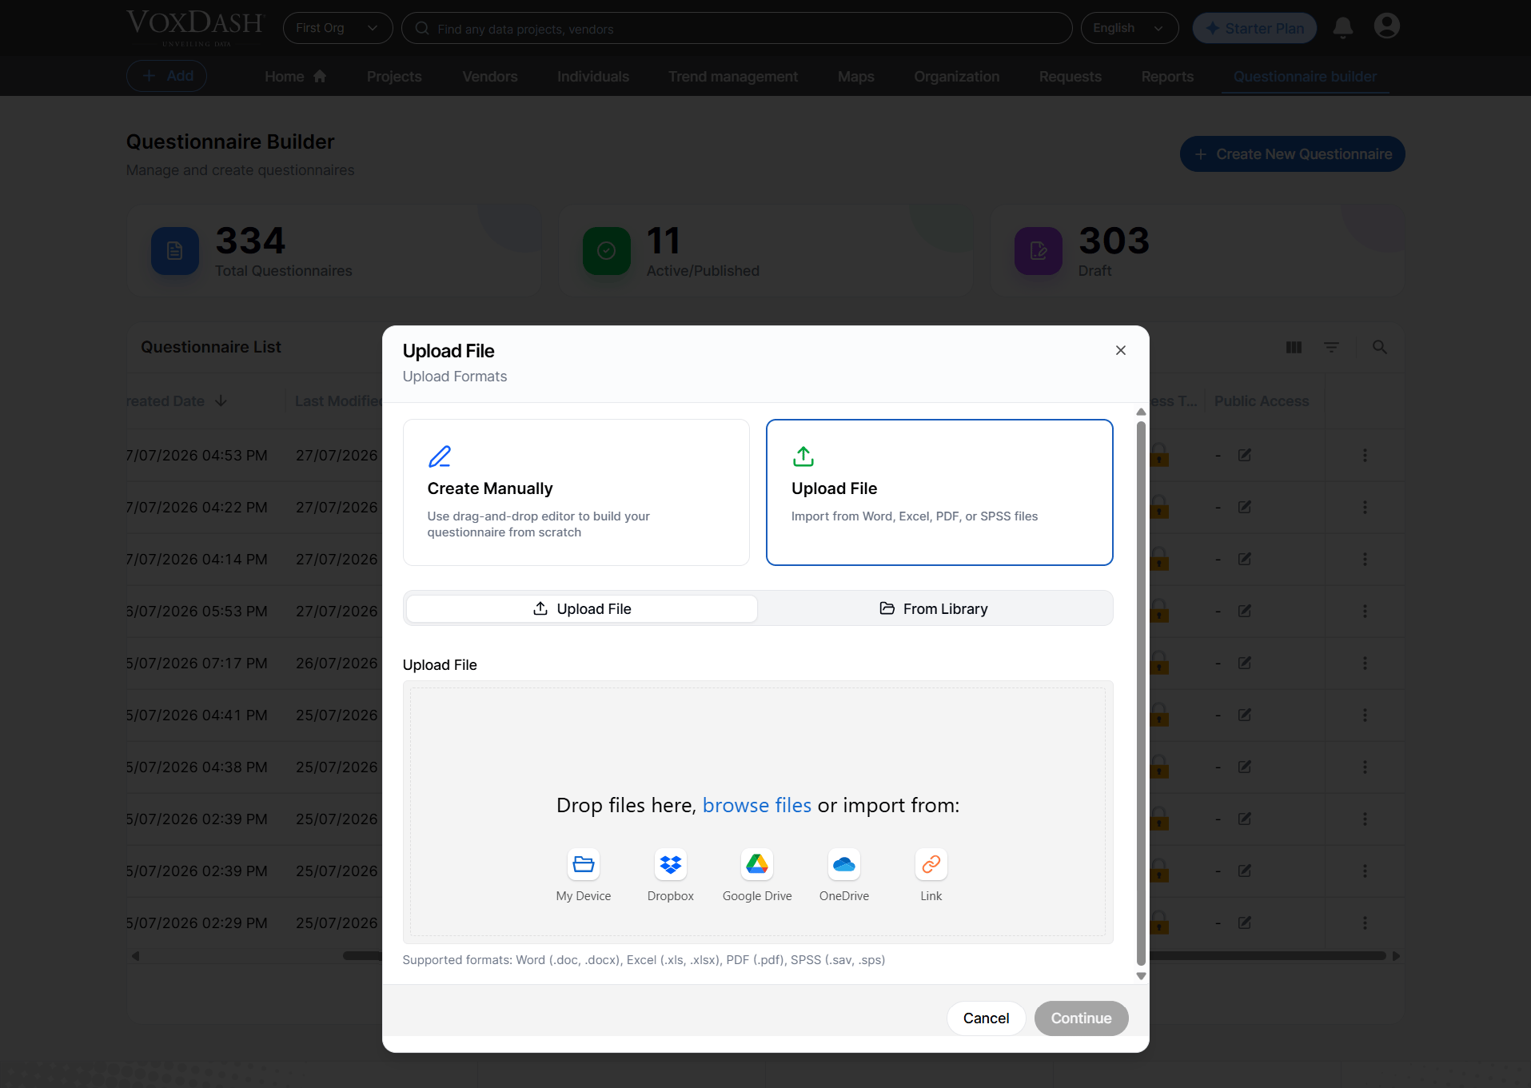Click the dialog vertical scrollbar
The image size is (1531, 1088).
tap(1141, 692)
